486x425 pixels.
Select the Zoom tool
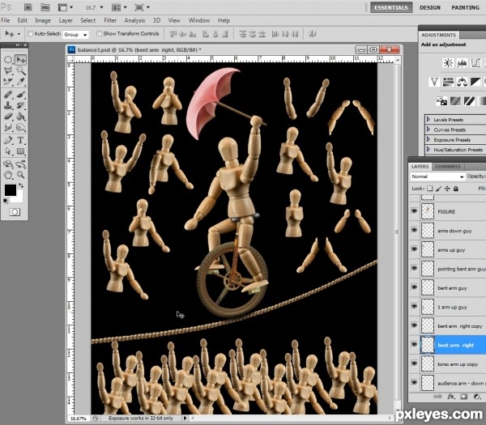(x=21, y=175)
